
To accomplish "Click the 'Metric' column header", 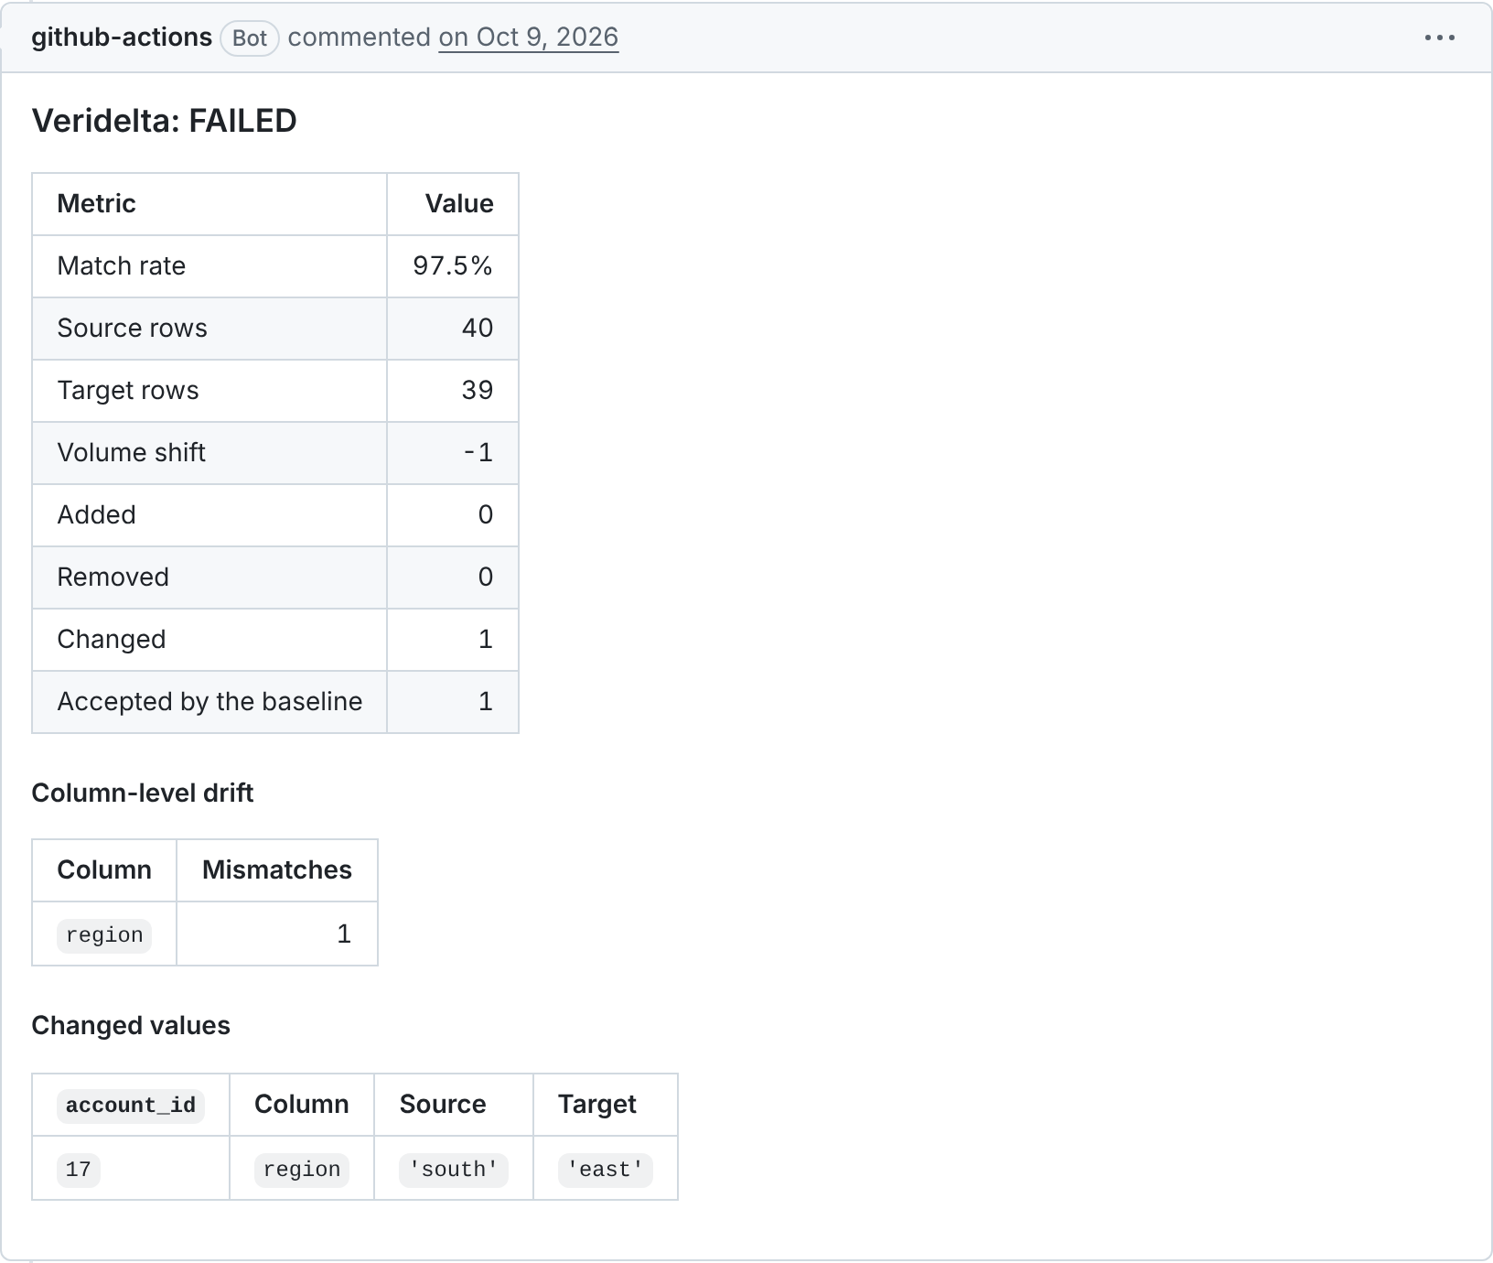I will (96, 203).
